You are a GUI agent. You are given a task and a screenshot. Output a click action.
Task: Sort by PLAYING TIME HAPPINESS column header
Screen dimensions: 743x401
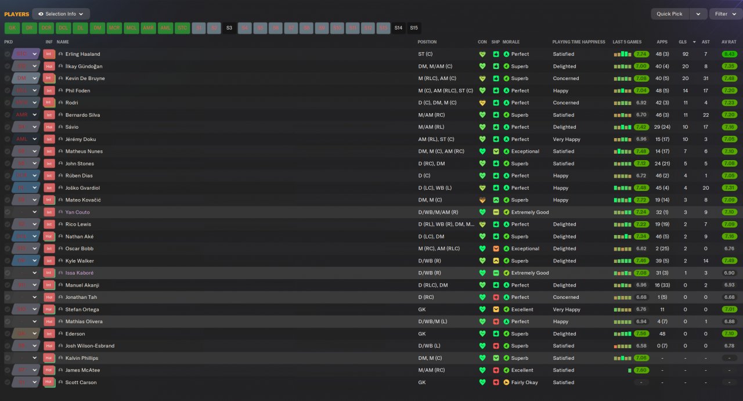point(579,42)
